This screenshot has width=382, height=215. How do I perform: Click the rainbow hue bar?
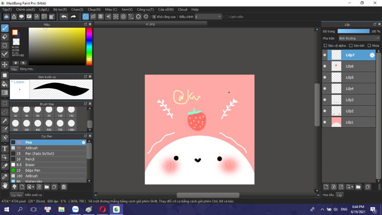point(89,46)
